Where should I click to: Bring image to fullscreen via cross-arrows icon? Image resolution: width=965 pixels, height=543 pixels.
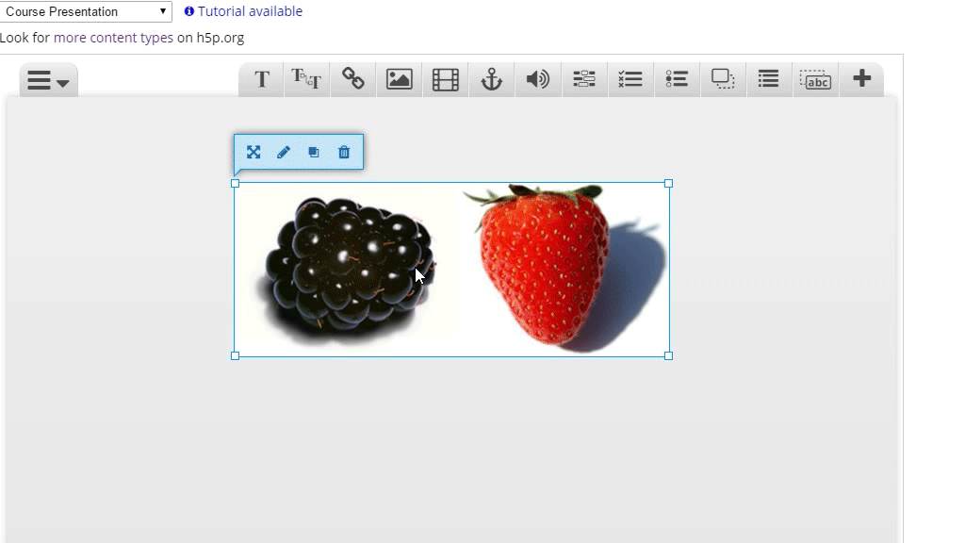pyautogui.click(x=254, y=152)
